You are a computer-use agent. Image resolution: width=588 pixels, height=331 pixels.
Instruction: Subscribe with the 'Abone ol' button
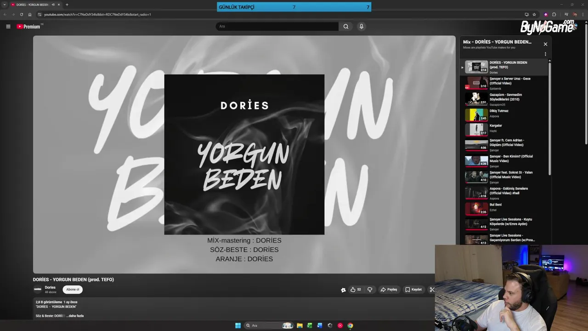point(73,290)
